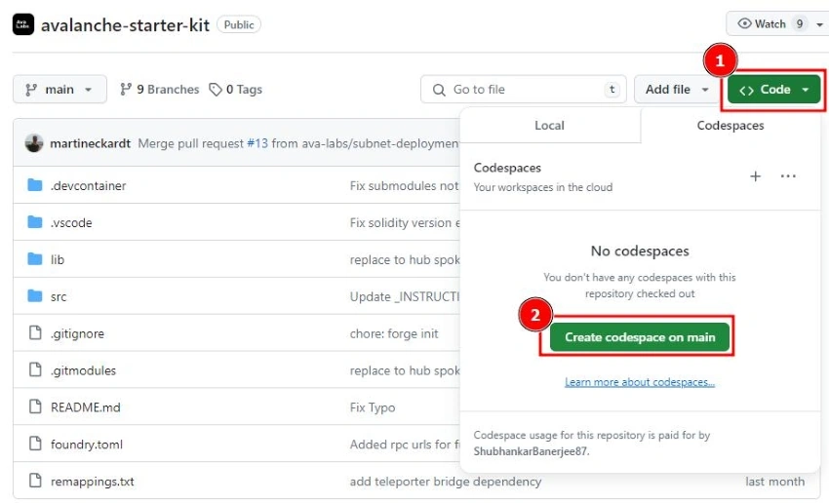The width and height of the screenshot is (829, 503).
Task: Click 'Your workspaces in the cloud' subtitle
Action: (x=543, y=187)
